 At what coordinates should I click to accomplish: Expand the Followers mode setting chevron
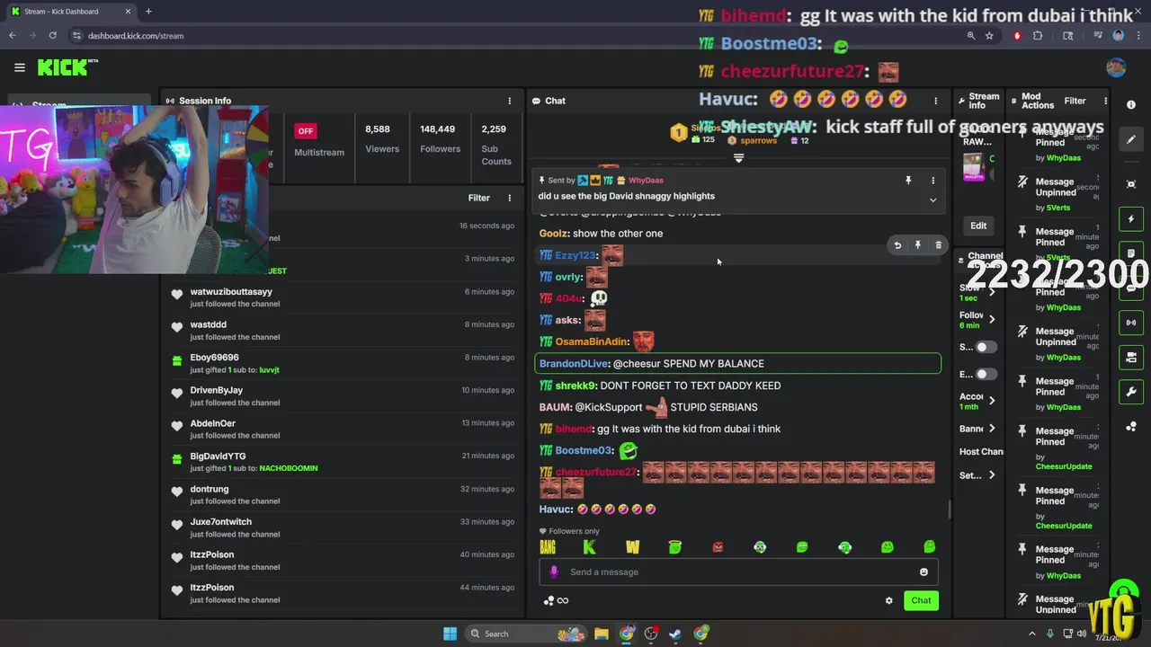point(992,319)
